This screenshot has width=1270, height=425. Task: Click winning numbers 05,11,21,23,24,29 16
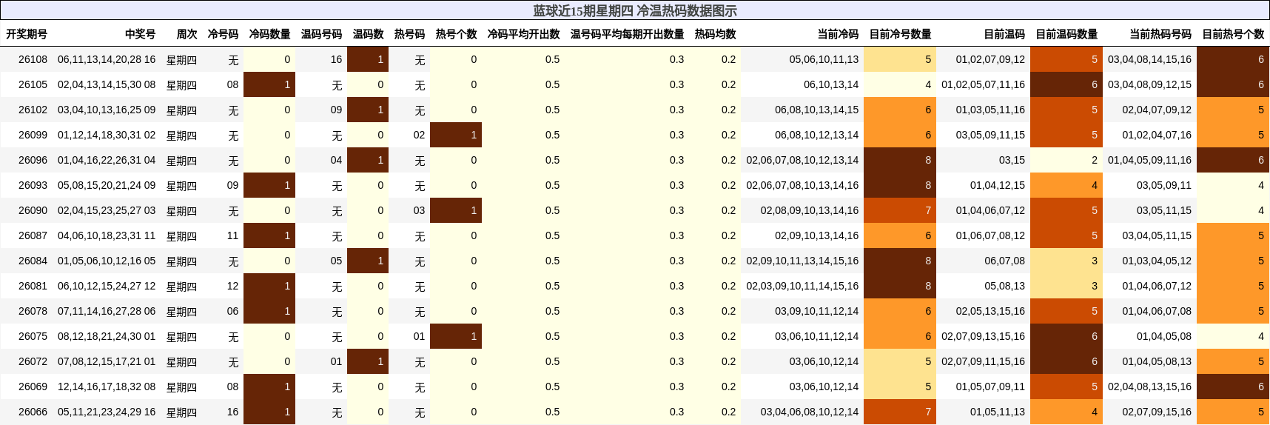pos(107,412)
